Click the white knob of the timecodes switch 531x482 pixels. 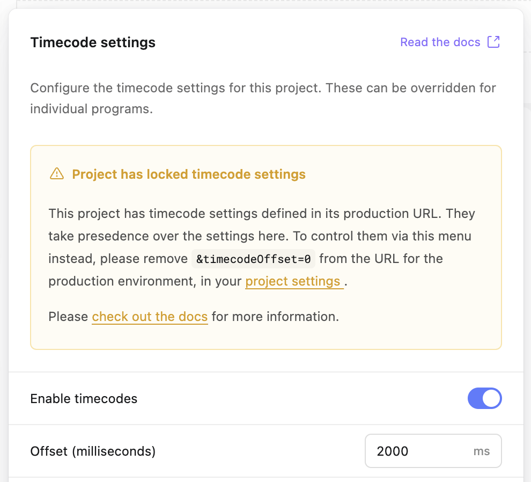point(491,398)
